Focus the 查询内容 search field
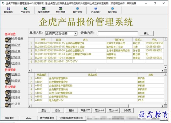 (x=118, y=33)
